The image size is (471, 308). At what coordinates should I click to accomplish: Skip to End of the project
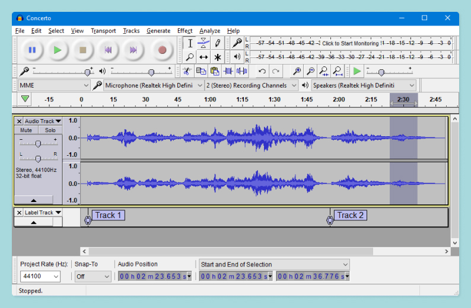coord(133,50)
